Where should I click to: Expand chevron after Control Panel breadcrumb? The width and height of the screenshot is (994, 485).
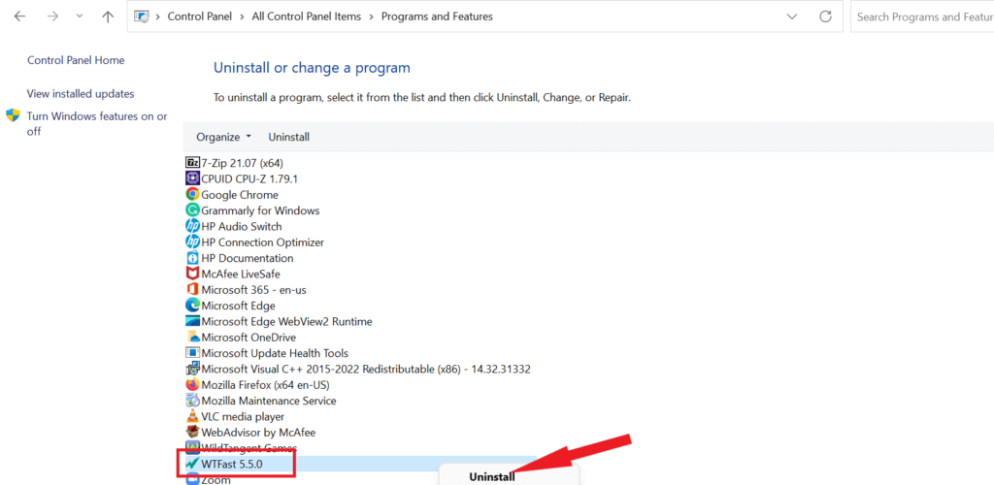tap(242, 17)
